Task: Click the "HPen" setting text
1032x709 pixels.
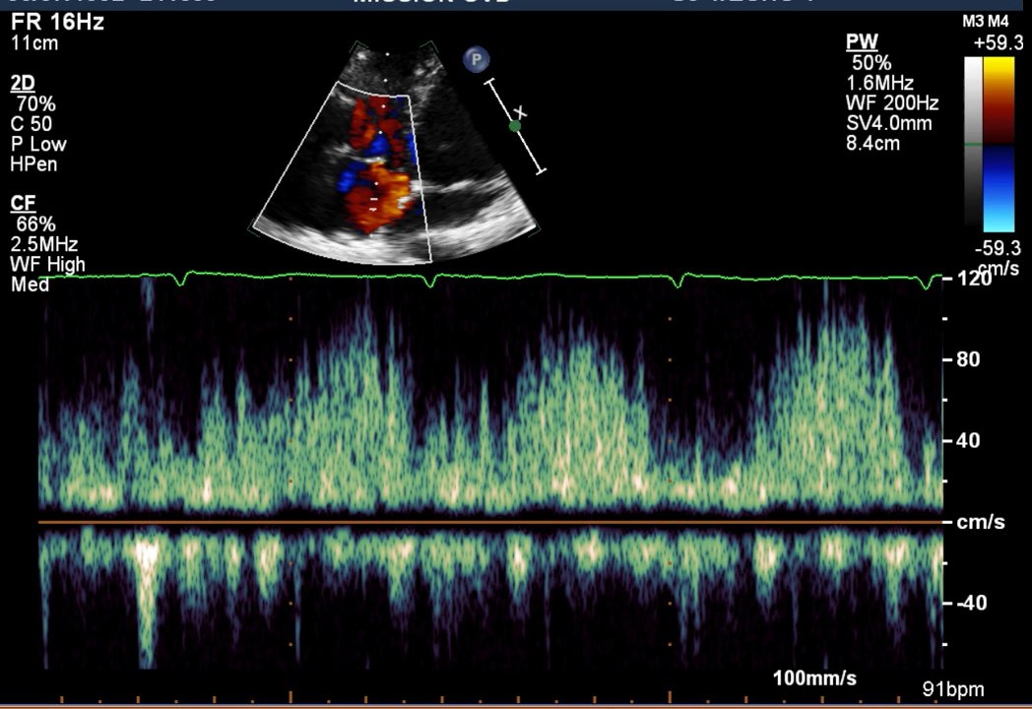Action: [x=33, y=163]
